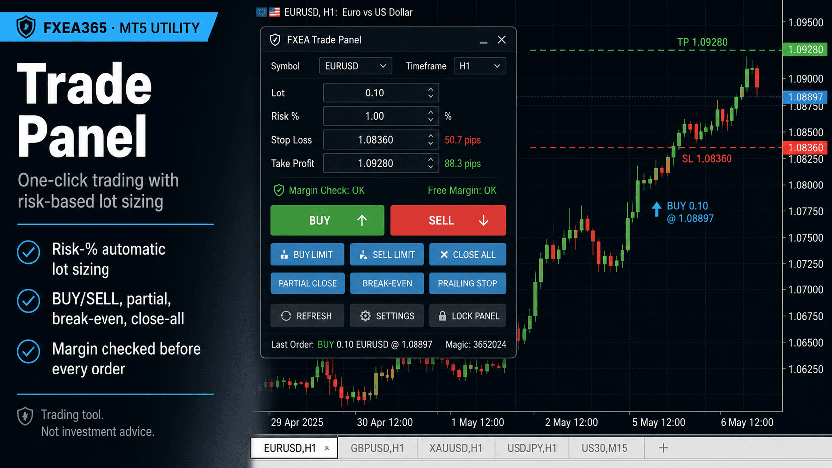Increase Risk % with the up arrow
The height and width of the screenshot is (468, 832).
pos(431,112)
